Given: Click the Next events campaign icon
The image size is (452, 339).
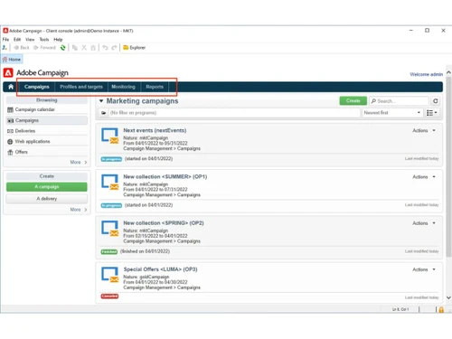Looking at the screenshot, I should [x=109, y=136].
